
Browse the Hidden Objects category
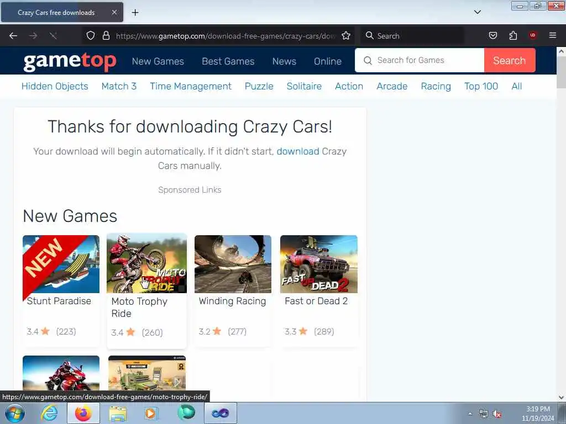click(55, 86)
